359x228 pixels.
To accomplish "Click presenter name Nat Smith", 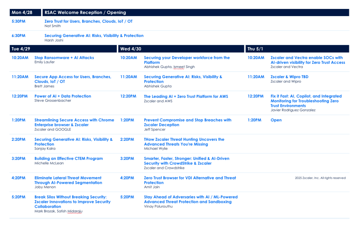I will [x=53, y=26].
